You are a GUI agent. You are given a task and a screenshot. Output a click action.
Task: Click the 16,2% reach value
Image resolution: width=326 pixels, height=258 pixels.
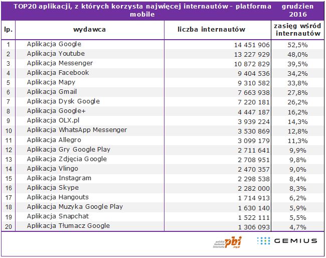pyautogui.click(x=297, y=112)
